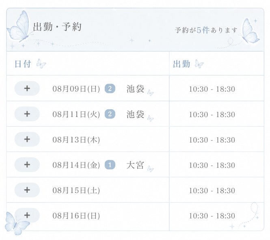270x240 pixels.
Task: Click the small butterfly next to 大宮
Action: click(x=150, y=169)
